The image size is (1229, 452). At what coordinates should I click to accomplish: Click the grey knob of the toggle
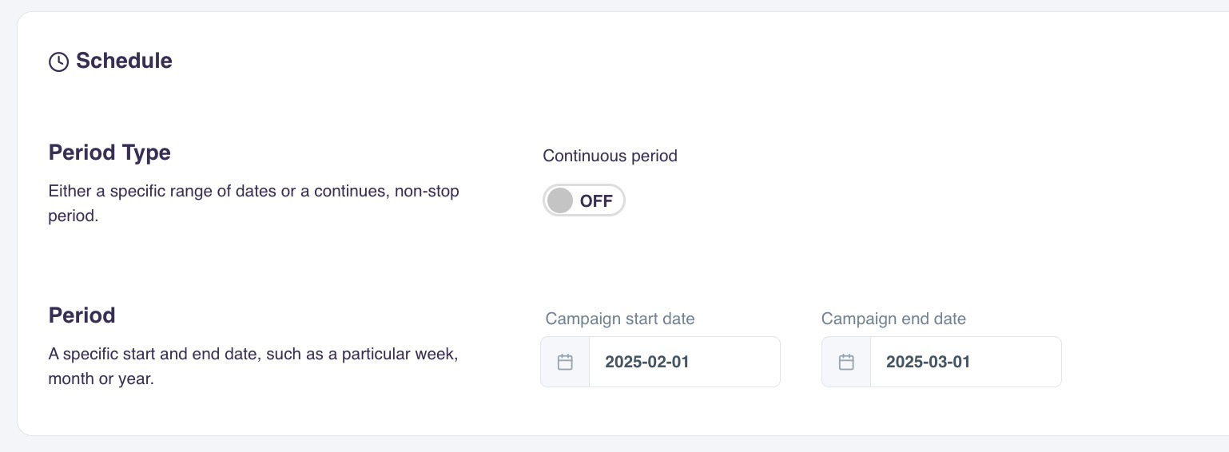click(560, 200)
